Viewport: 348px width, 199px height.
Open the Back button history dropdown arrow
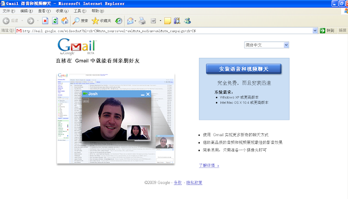click(22, 21)
